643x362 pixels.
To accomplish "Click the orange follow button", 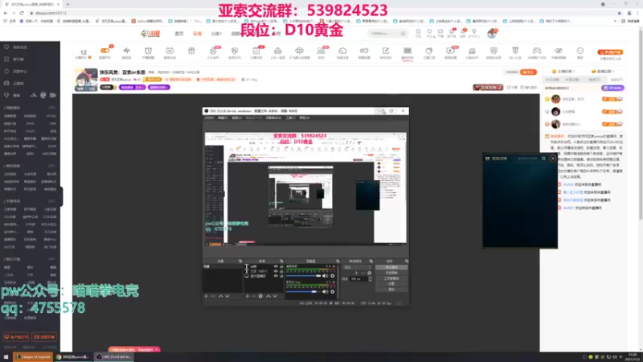I will coord(528,72).
